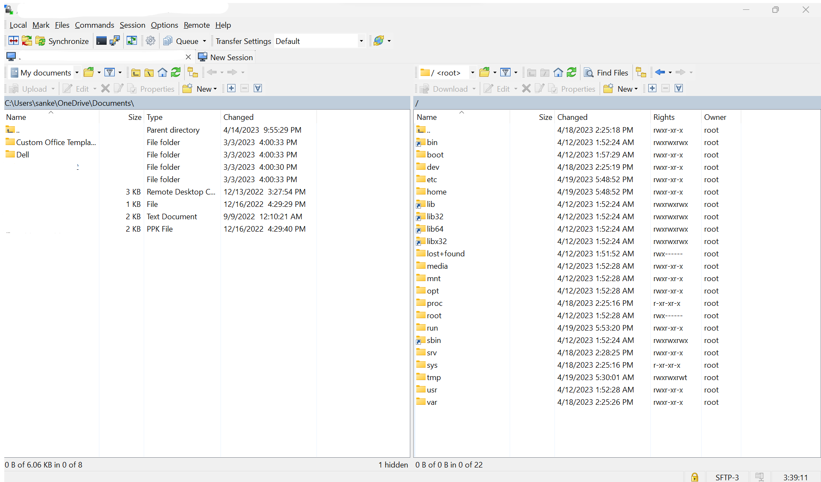Open the Transfer Settings Default dropdown

361,41
